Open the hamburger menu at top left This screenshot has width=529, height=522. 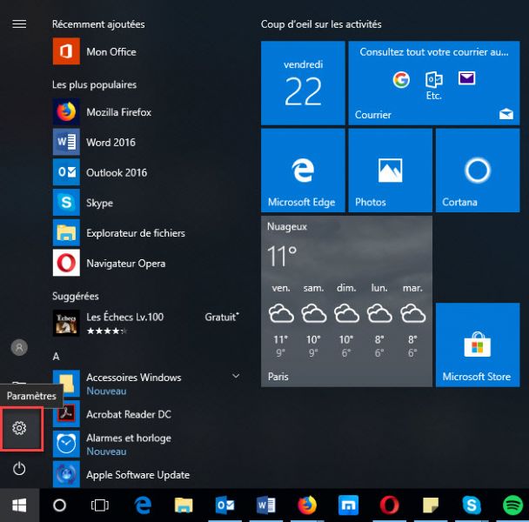19,24
